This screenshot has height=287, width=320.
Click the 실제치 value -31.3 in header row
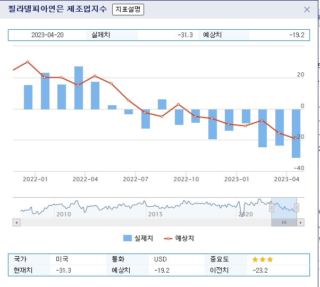185,35
